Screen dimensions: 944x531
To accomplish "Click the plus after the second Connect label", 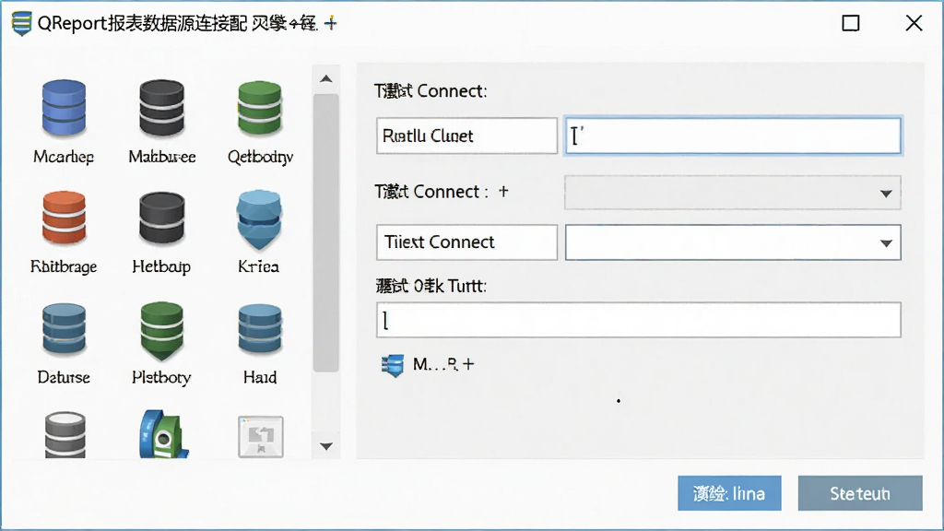I will coord(503,192).
